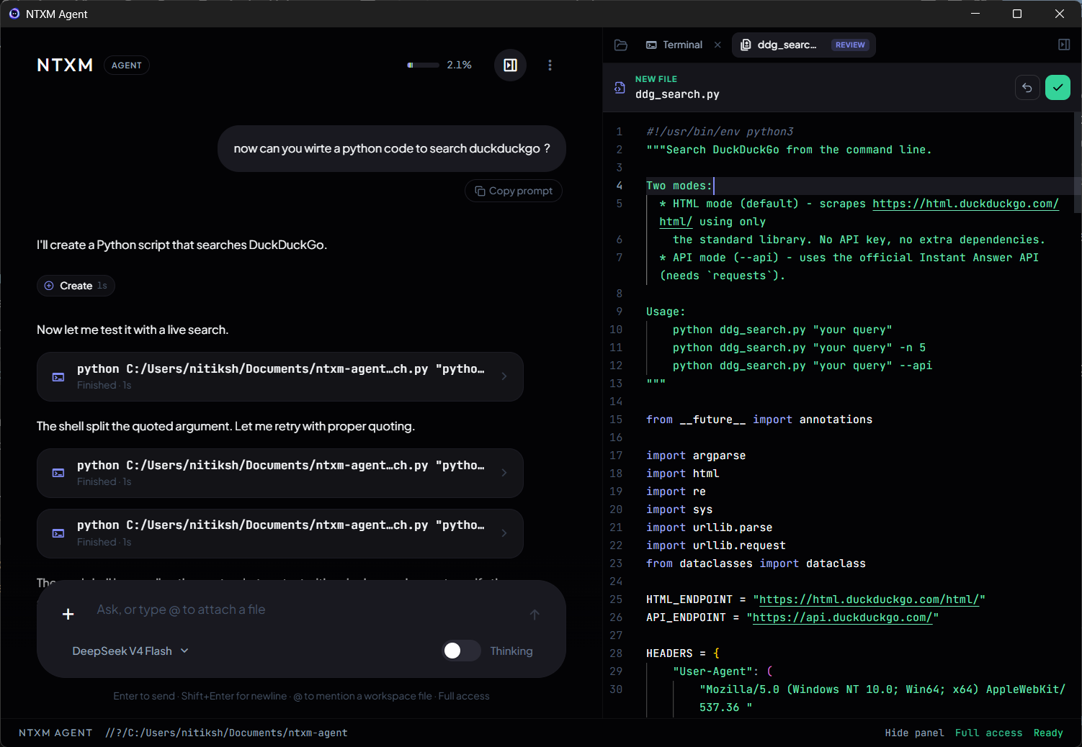The width and height of the screenshot is (1082, 747).
Task: Copy the prompt text
Action: pos(514,191)
